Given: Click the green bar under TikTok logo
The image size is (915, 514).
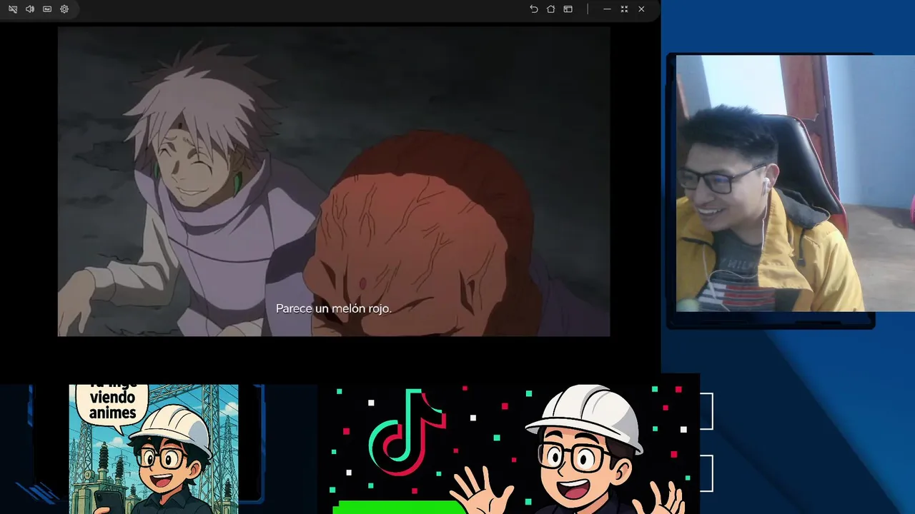Looking at the screenshot, I should 399,508.
